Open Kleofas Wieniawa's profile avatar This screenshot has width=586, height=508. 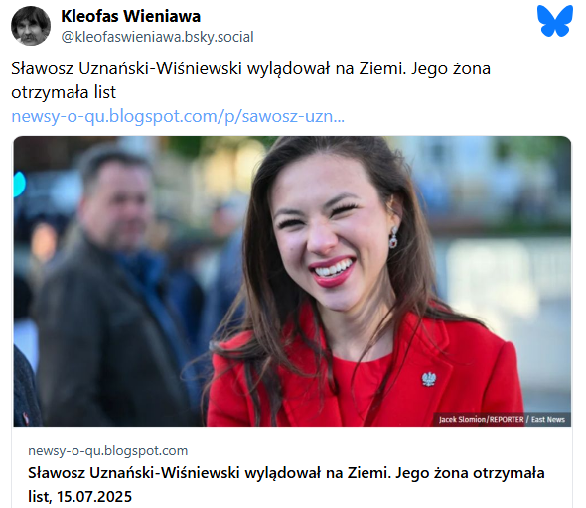point(31,26)
